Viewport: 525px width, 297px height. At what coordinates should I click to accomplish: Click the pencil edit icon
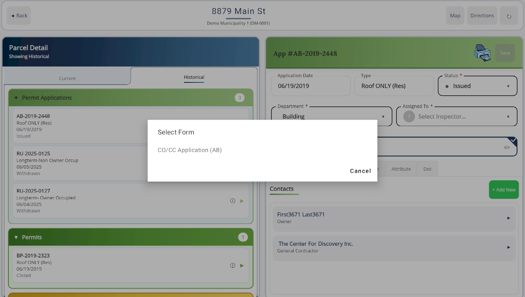pyautogui.click(x=507, y=148)
